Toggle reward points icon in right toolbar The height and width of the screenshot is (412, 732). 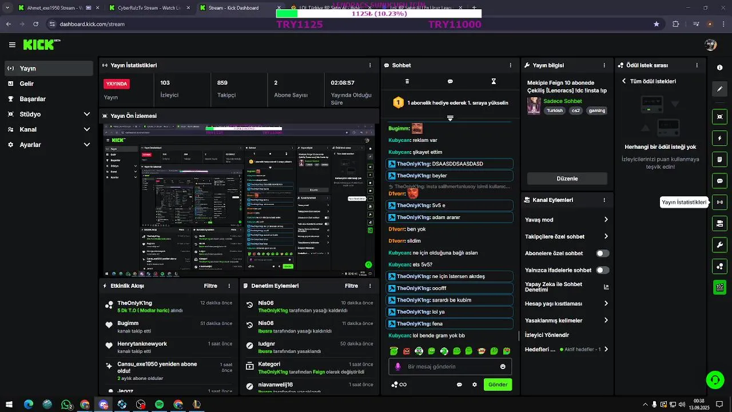coord(719,266)
